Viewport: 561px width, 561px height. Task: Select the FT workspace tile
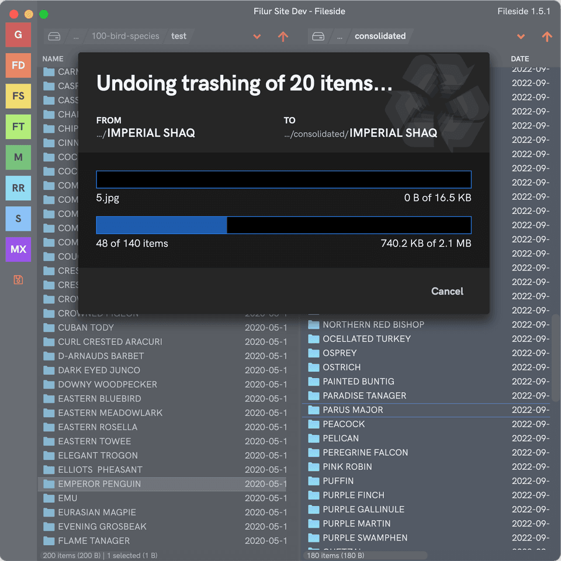pyautogui.click(x=18, y=127)
